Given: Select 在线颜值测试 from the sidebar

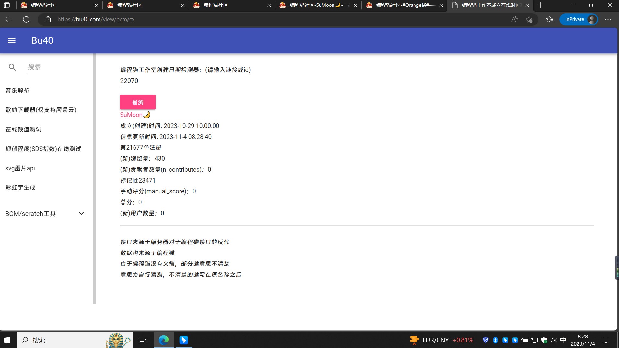Looking at the screenshot, I should 23,129.
